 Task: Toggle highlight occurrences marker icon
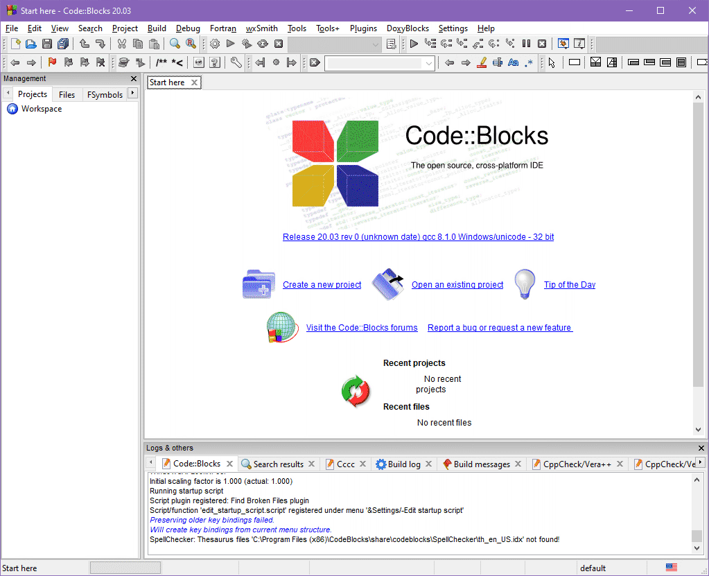[482, 62]
